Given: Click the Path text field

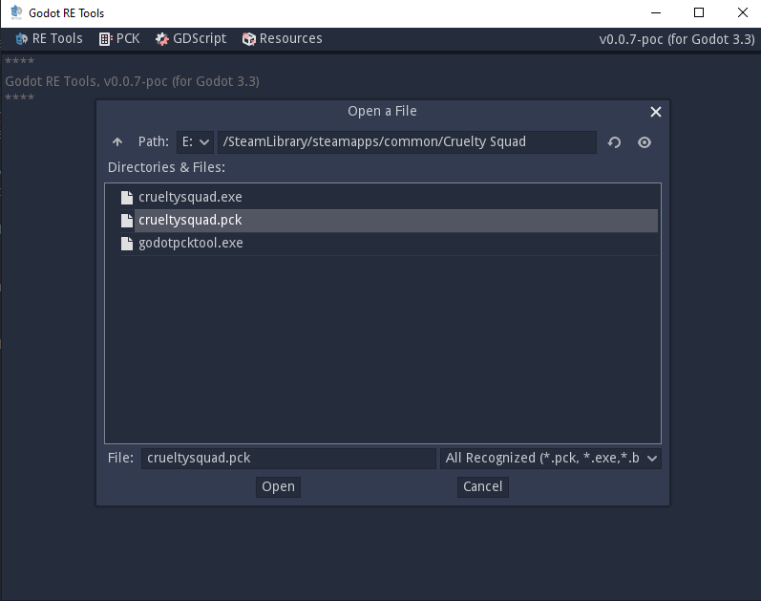Looking at the screenshot, I should point(407,142).
